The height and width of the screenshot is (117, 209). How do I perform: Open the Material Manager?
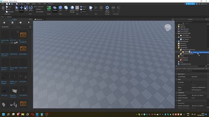point(72,9)
